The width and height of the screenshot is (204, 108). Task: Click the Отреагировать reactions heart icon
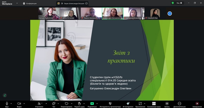tap(67, 104)
